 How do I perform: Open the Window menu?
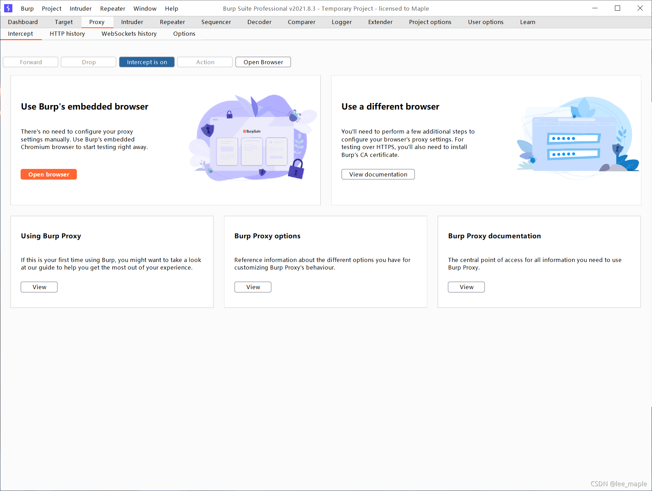pos(145,9)
